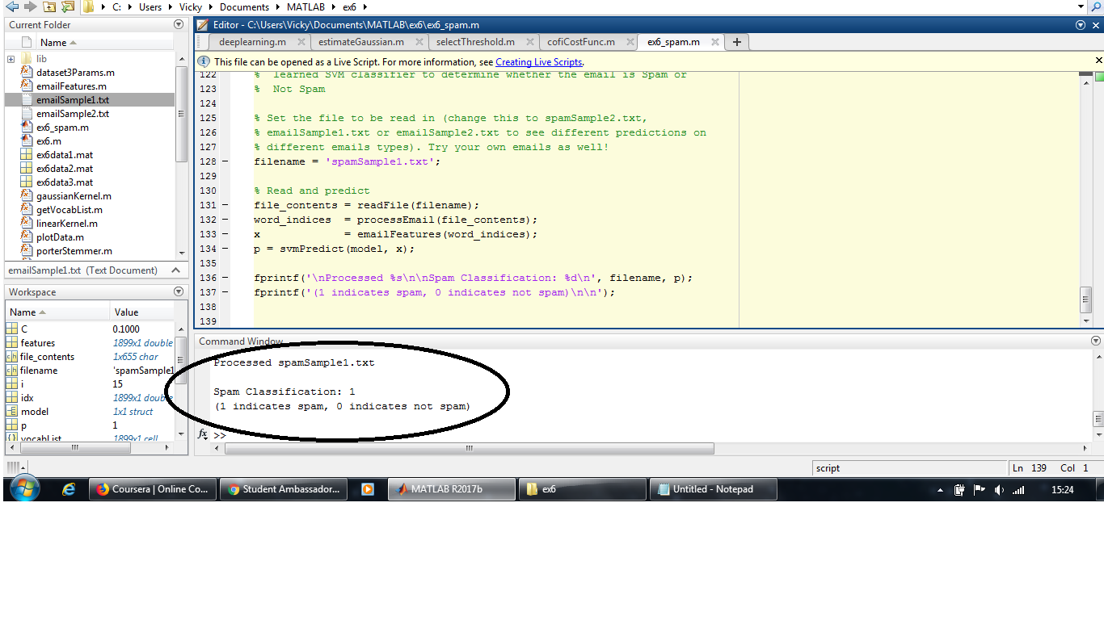1104x620 pixels.
Task: Select ex6data1.mat in Current Folder
Action: 64,155
